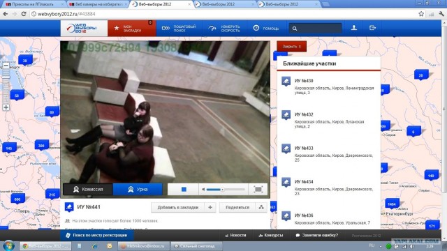447x251 pixels.
Task: Switch to first browser tab Приколы
Action: (x=33, y=4)
